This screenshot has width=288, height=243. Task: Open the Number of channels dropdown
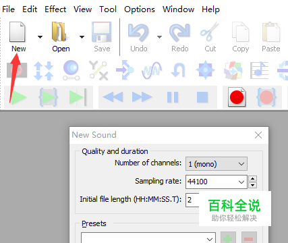pos(217,164)
